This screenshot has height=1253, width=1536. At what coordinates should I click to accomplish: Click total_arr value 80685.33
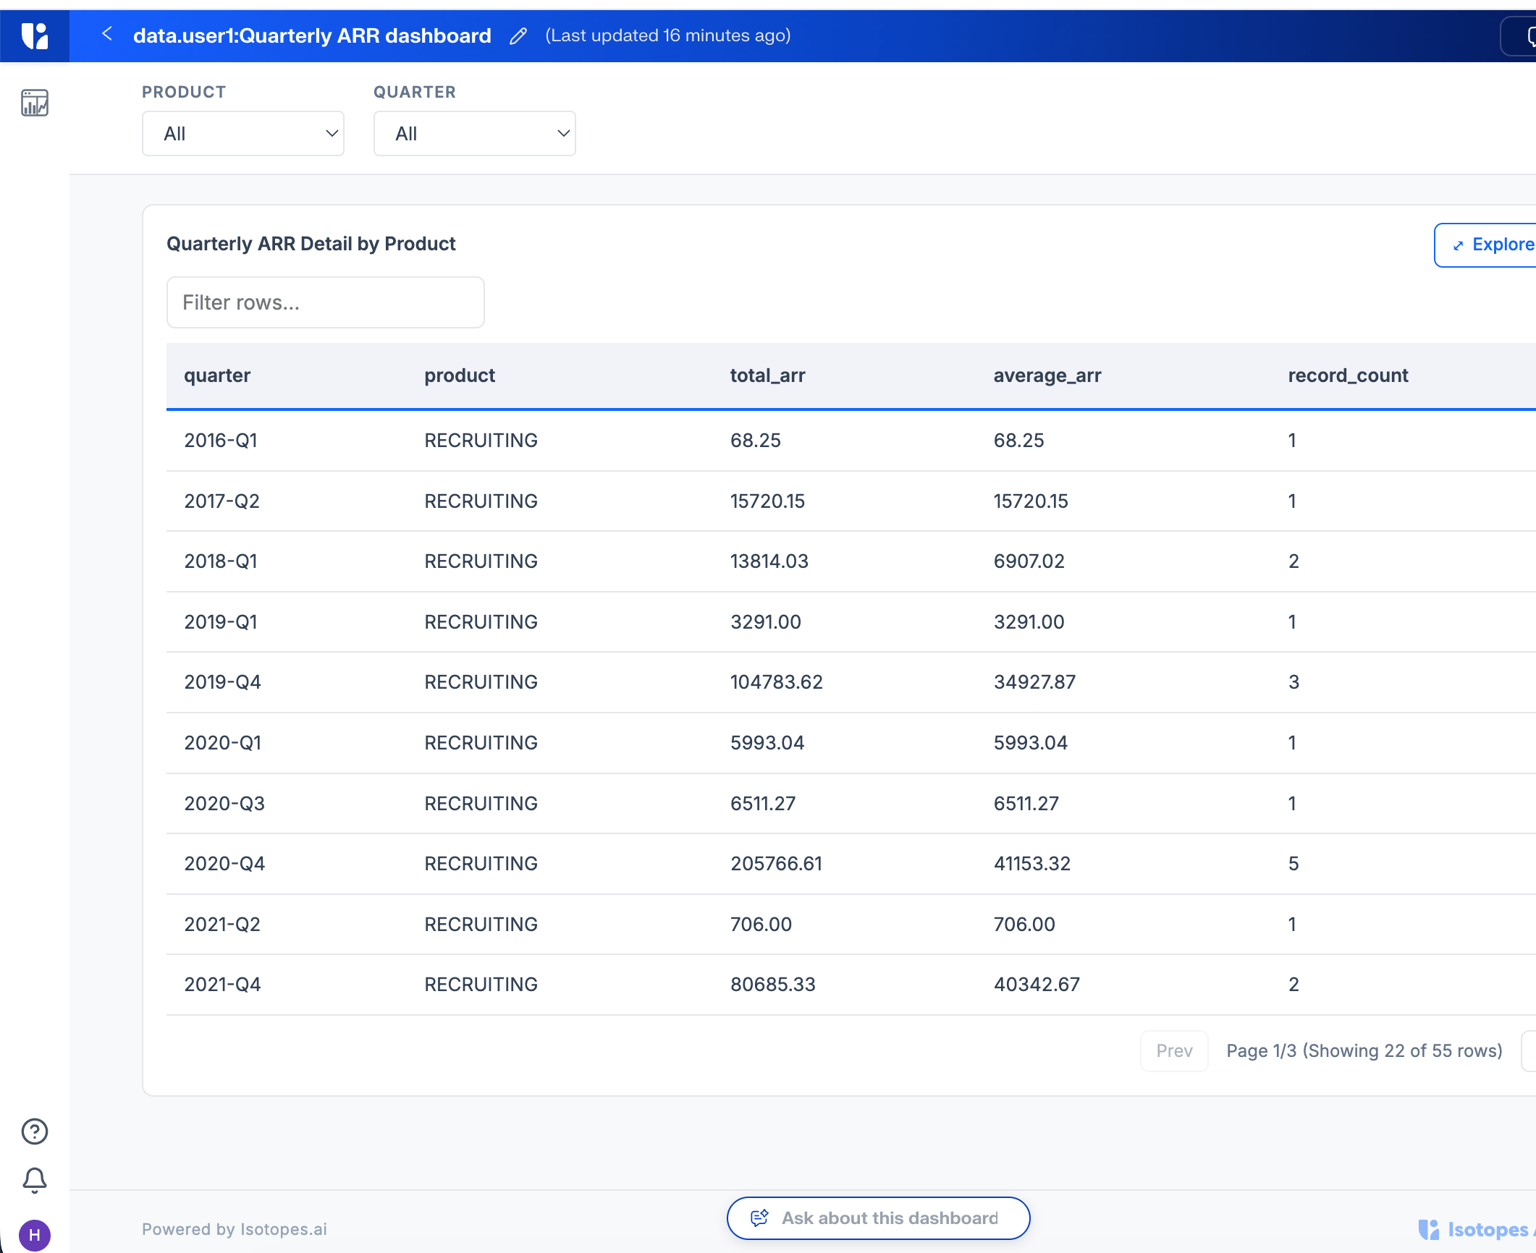[772, 985]
